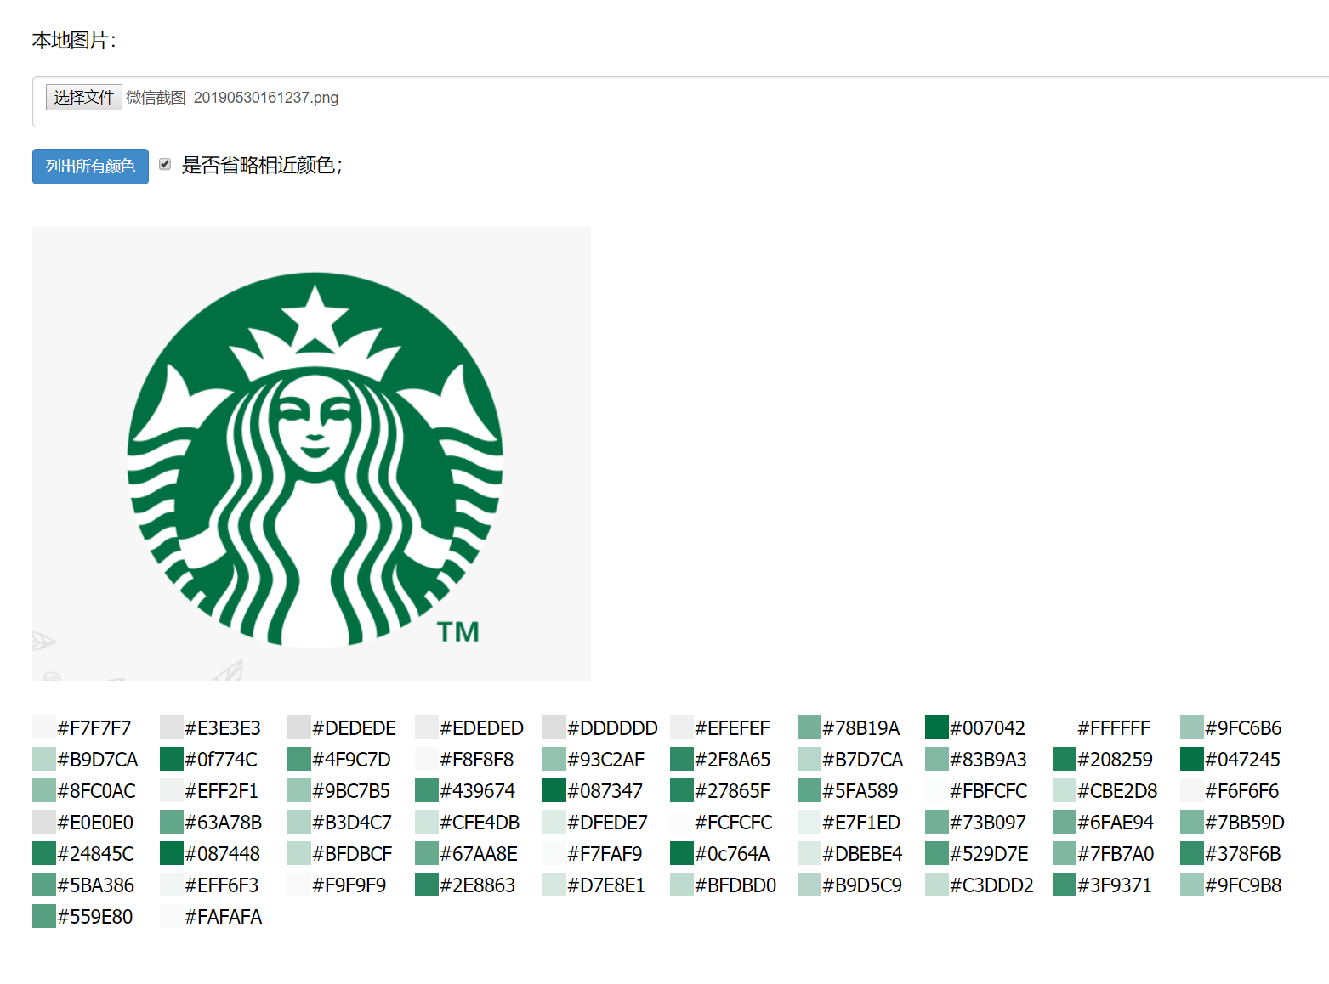Screen dimensions: 1329x984
Task: Pick the #439674 swatch
Action: [427, 790]
